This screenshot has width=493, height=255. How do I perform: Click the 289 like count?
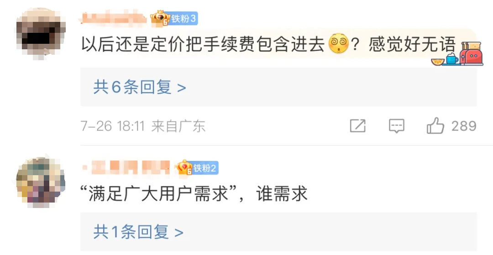pyautogui.click(x=464, y=126)
